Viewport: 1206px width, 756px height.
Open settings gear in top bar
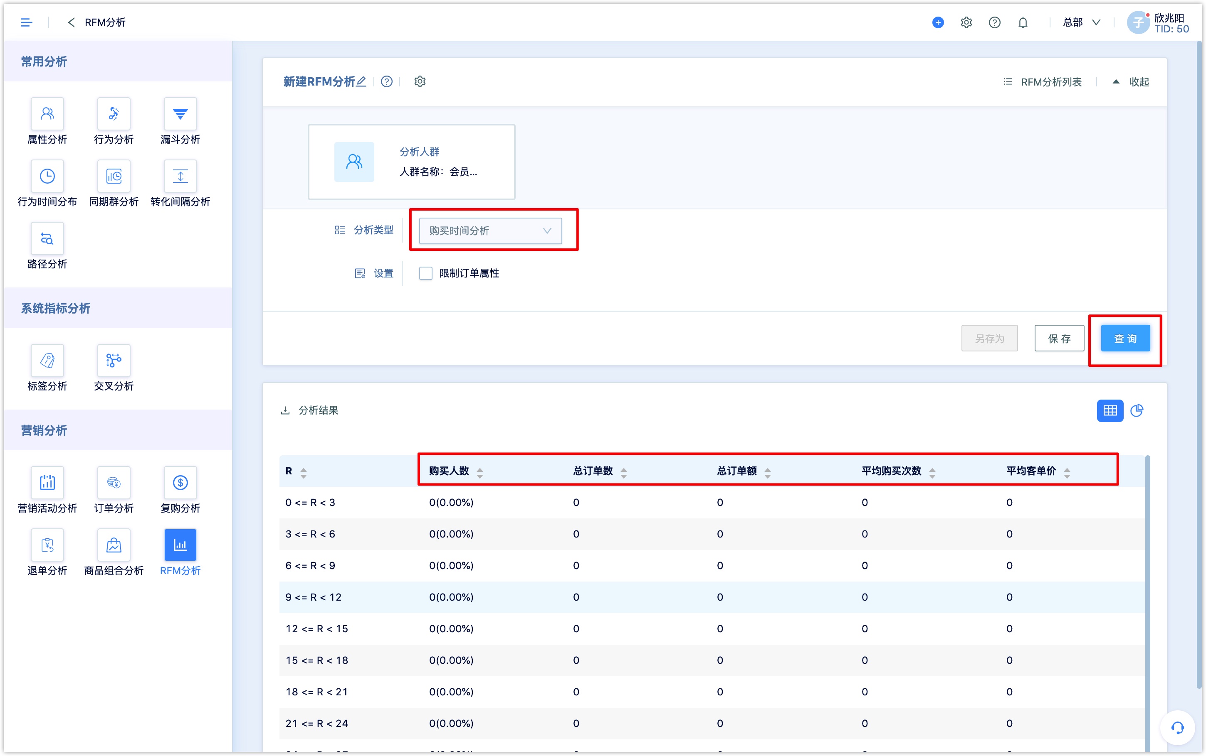(966, 22)
